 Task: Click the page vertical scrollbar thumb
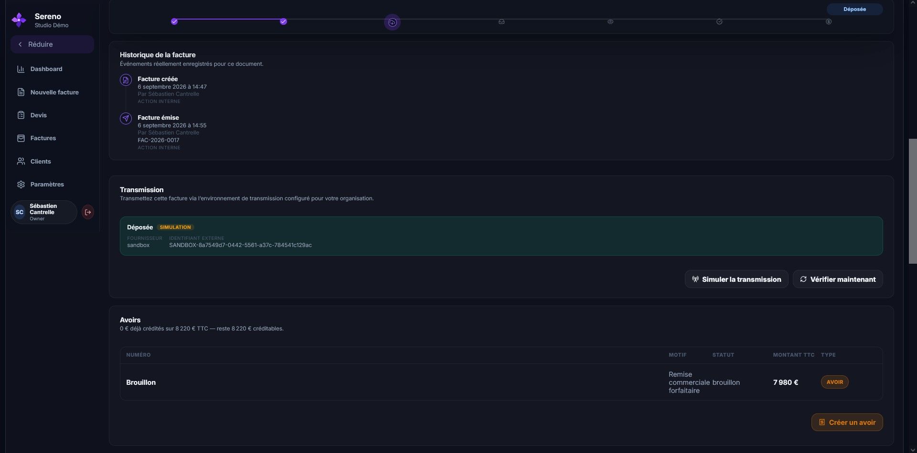click(x=912, y=201)
